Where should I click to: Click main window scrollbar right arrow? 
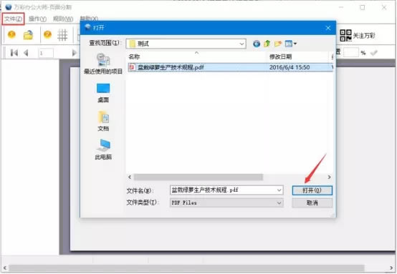pos(391,268)
